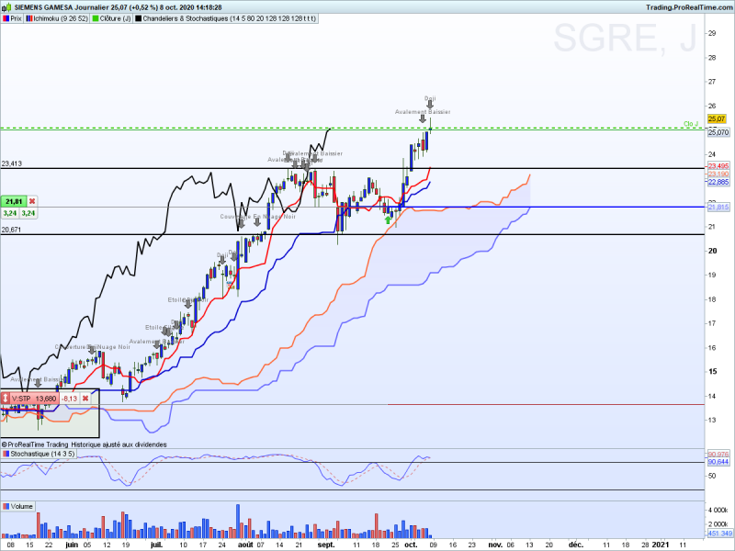Click the green up arrow signal on chart
The width and height of the screenshot is (735, 551).
[388, 219]
